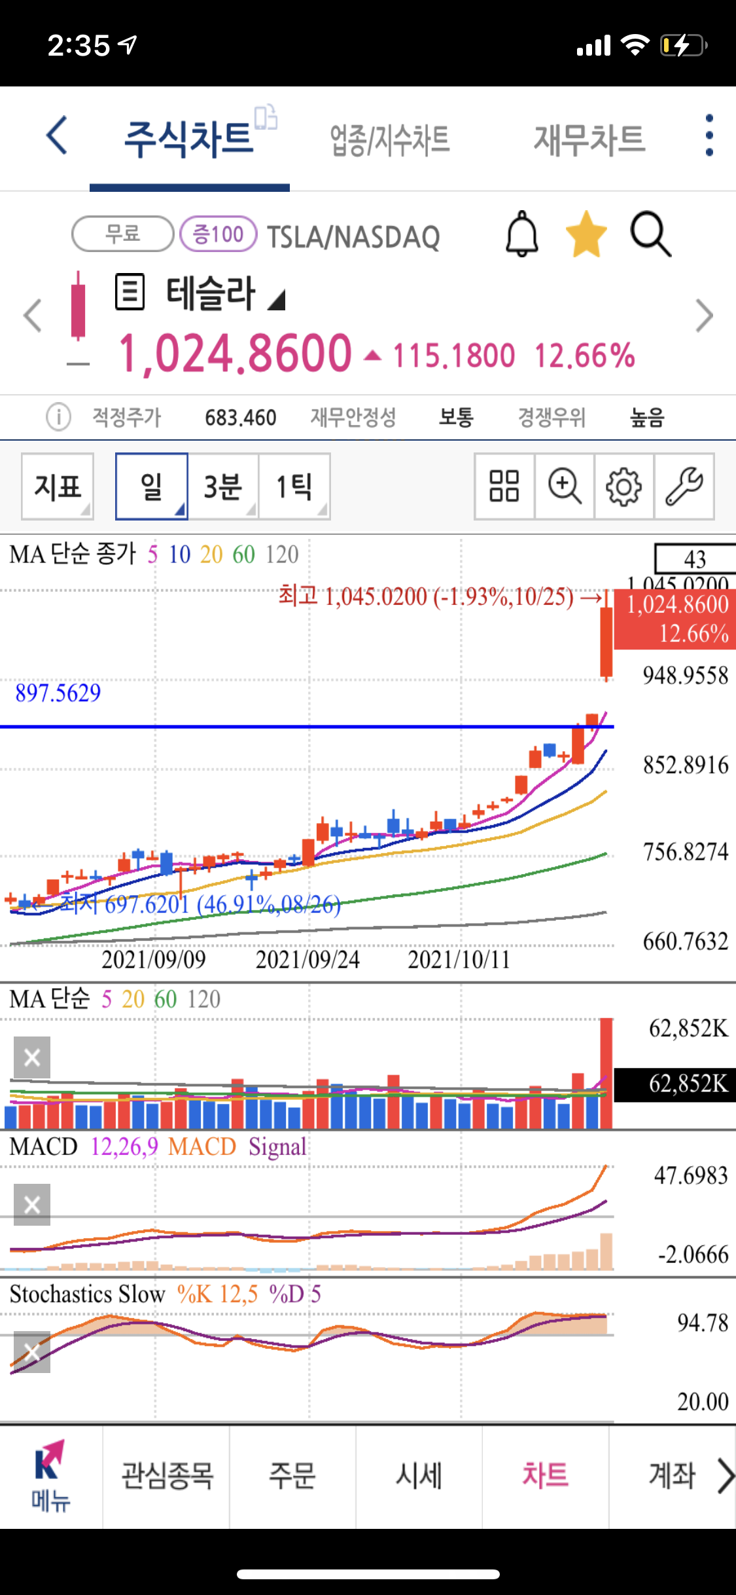The image size is (736, 1595).
Task: Tap the volume MA 단순 legend label
Action: click(50, 999)
